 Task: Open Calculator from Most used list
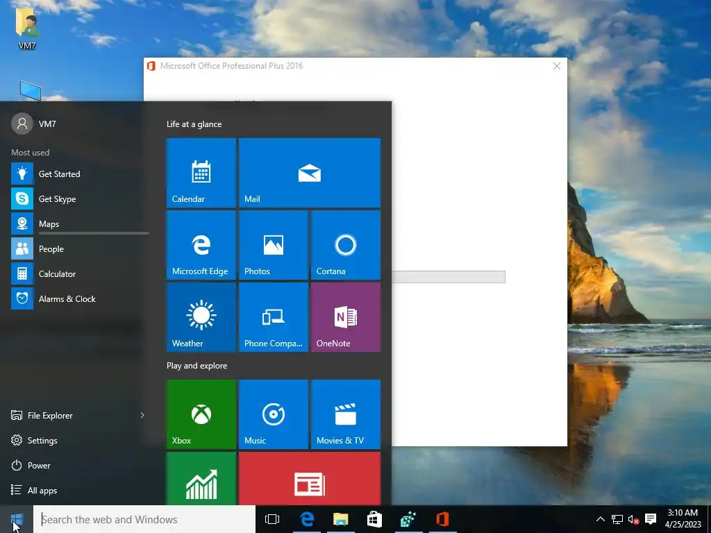79,273
